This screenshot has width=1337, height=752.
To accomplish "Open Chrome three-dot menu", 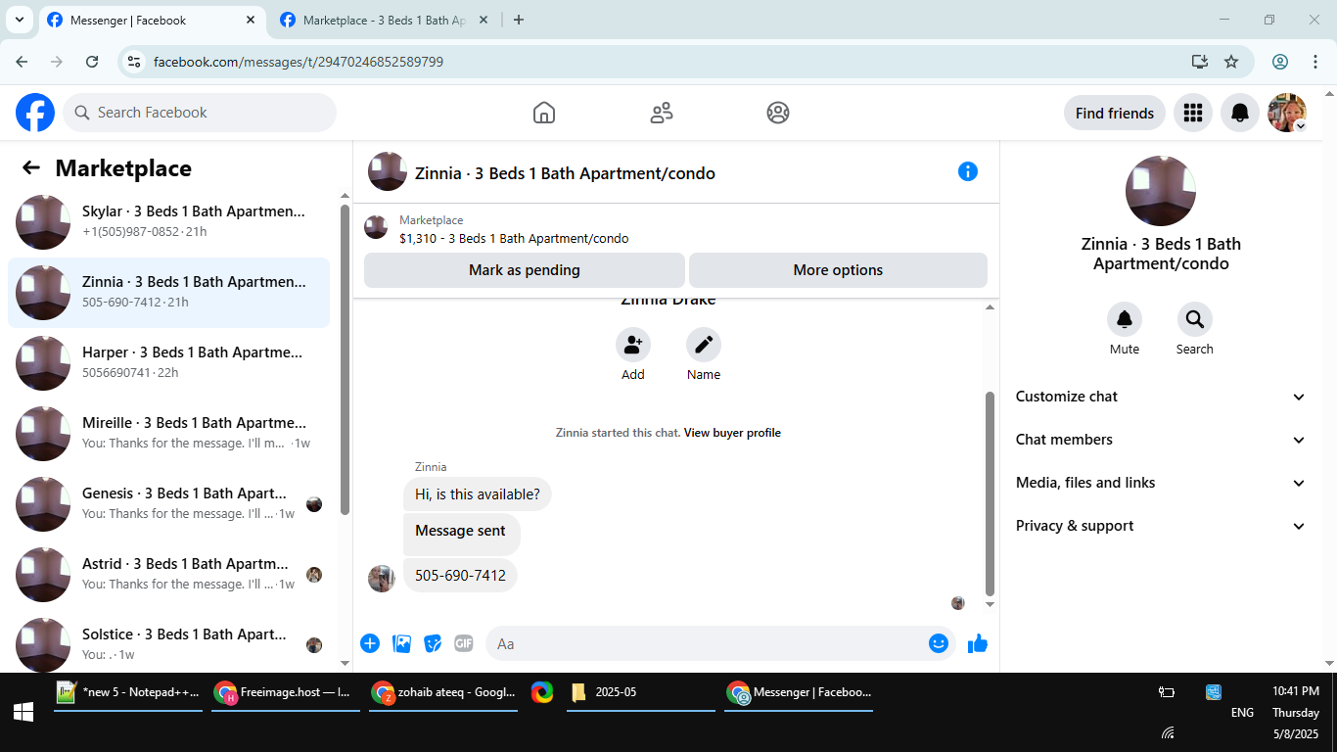I will point(1315,62).
